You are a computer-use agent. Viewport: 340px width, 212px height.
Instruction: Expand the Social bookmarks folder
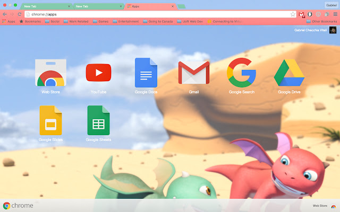(x=52, y=21)
